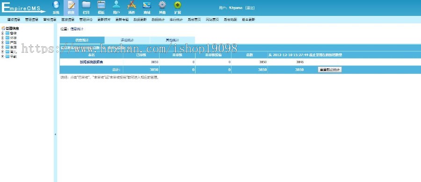Select the 生活 tree label
421x182 pixels.
[13, 47]
